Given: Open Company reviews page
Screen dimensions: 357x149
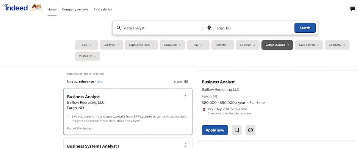Looking at the screenshot, I should 75,9.
